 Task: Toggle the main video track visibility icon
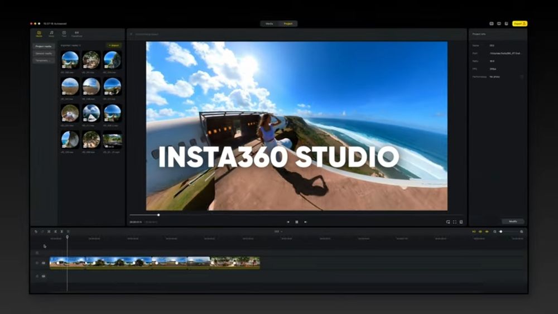point(44,263)
